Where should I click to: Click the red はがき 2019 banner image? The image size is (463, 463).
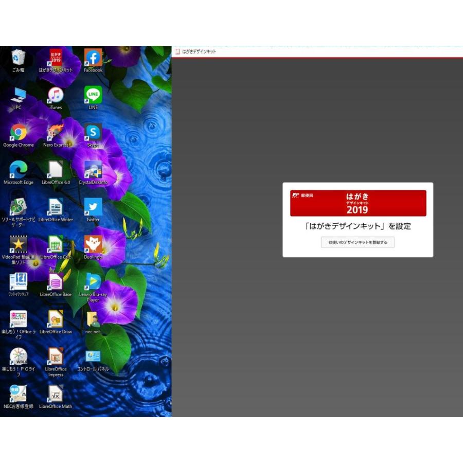[x=358, y=203]
